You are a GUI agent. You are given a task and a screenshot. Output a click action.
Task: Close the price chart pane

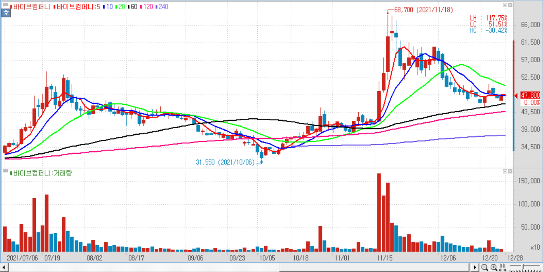(x=510, y=5)
